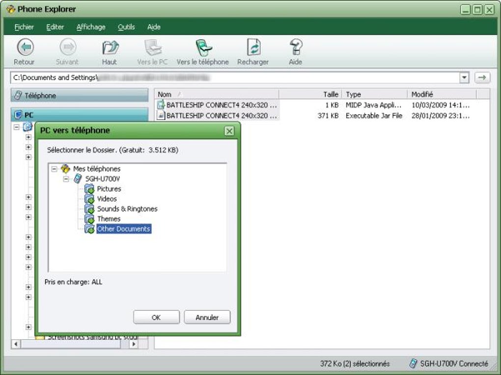Click the Phone Explorer title bar icon

10,9
